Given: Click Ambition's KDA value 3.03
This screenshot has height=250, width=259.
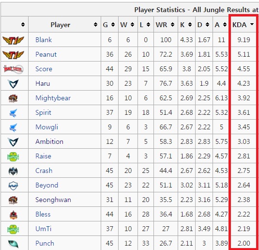Looking at the screenshot, I should (244, 141).
